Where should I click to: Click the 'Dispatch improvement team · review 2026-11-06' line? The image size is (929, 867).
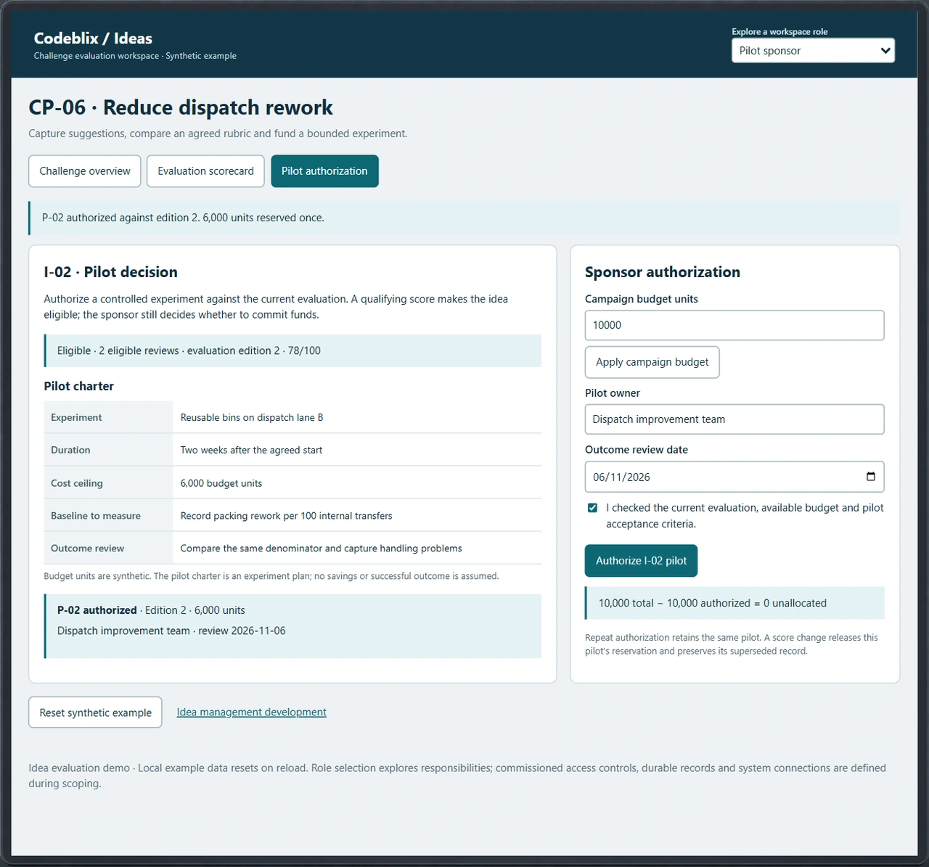tap(171, 630)
